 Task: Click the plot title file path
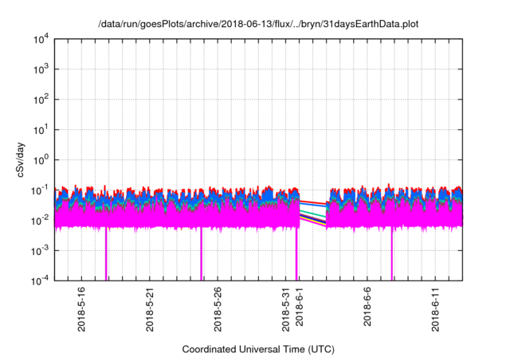[258, 24]
